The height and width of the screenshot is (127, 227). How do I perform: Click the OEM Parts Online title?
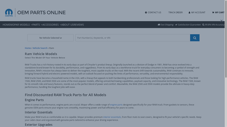pos(41,12)
